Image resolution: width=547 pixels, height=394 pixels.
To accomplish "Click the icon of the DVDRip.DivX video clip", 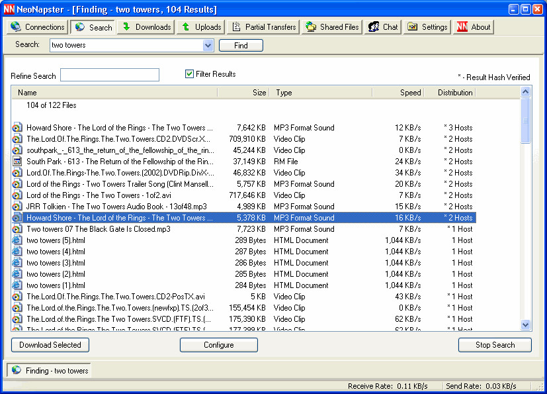I will 17,173.
